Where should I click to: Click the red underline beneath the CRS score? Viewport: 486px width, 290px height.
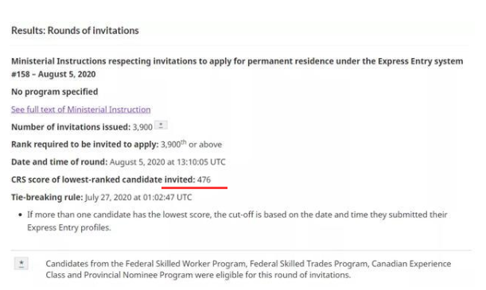pyautogui.click(x=194, y=188)
